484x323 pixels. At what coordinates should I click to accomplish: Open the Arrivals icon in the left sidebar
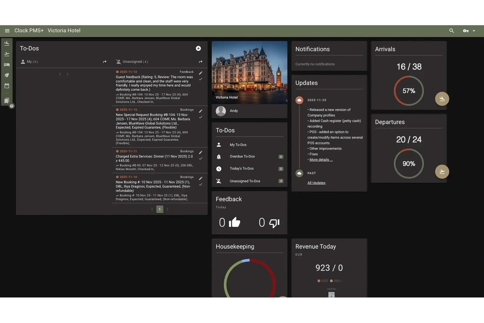[7, 43]
